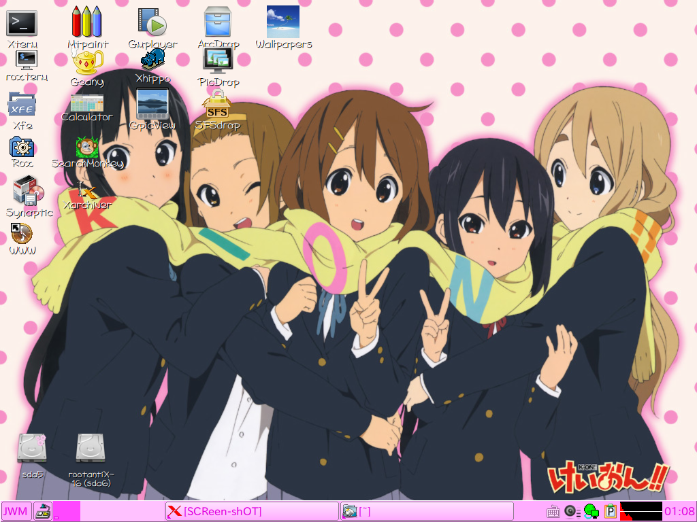Click the CPU load graph in tray
This screenshot has height=522, width=697.
point(641,512)
